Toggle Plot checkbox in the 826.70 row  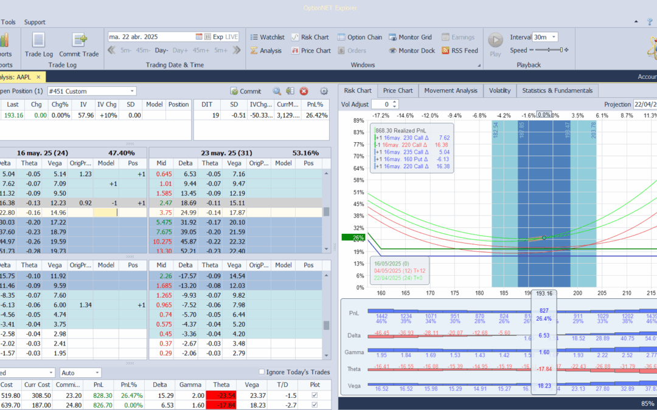tap(315, 405)
